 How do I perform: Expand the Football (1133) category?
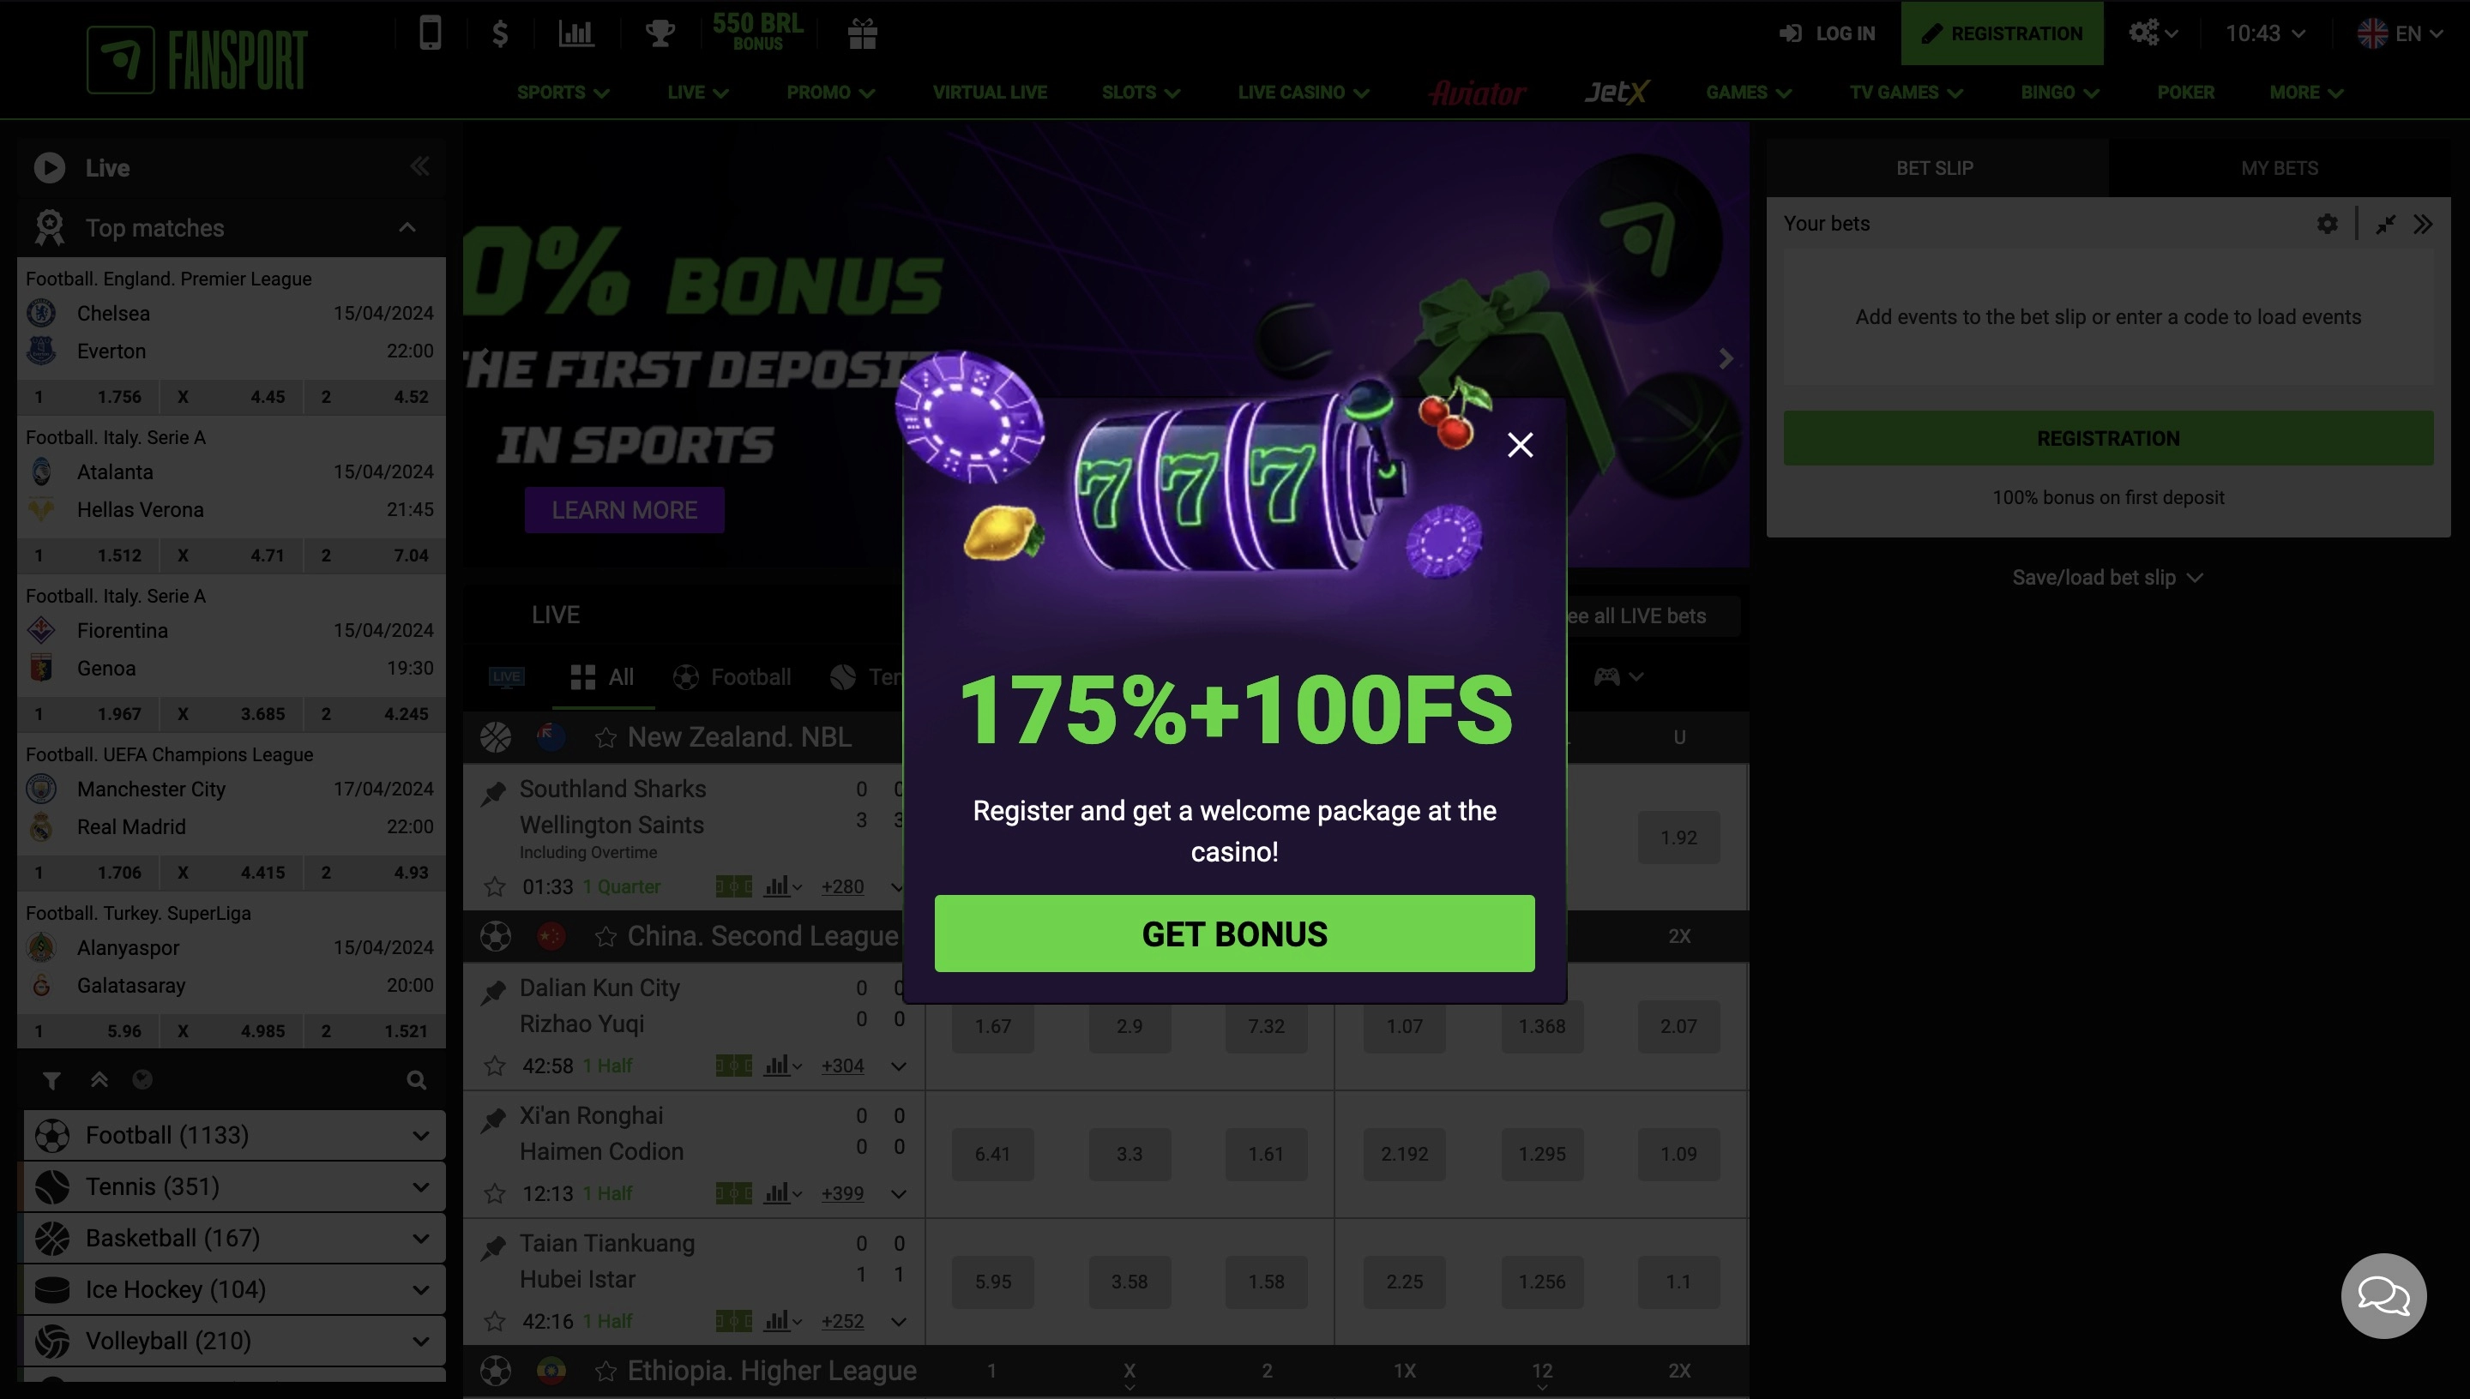234,1135
